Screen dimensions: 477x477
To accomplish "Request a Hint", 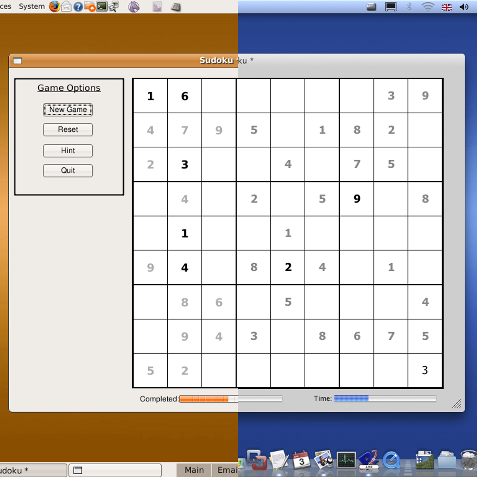I will click(x=68, y=151).
